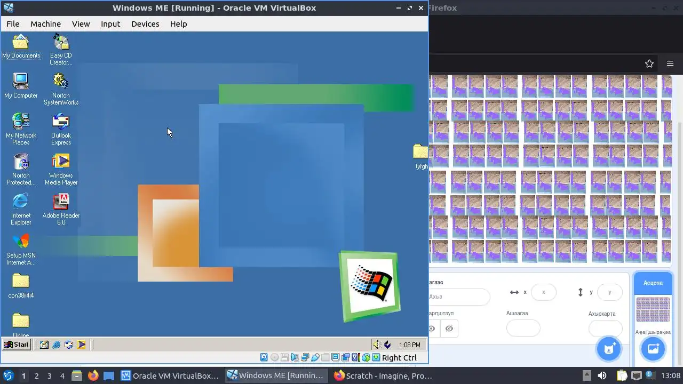Select the Асцена stage panel header

653,283
